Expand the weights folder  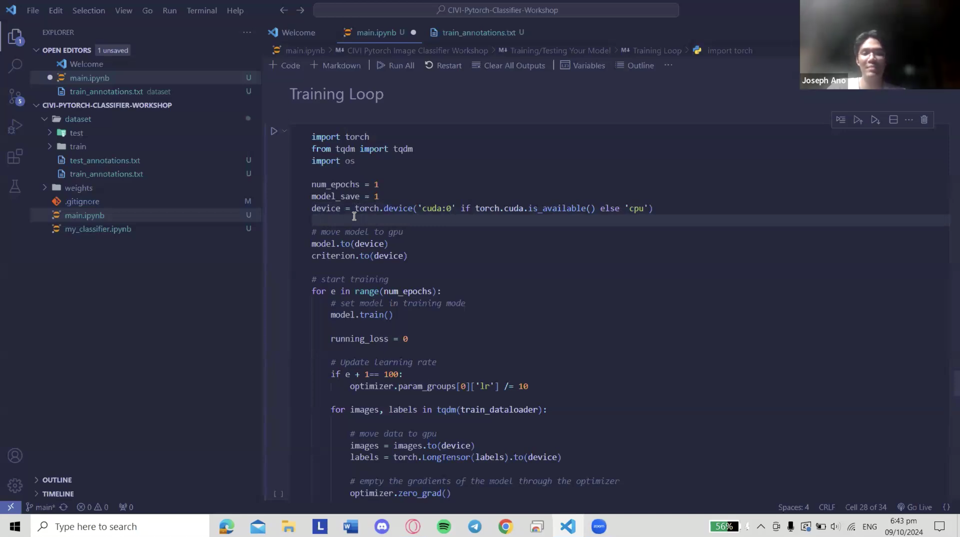click(x=44, y=188)
